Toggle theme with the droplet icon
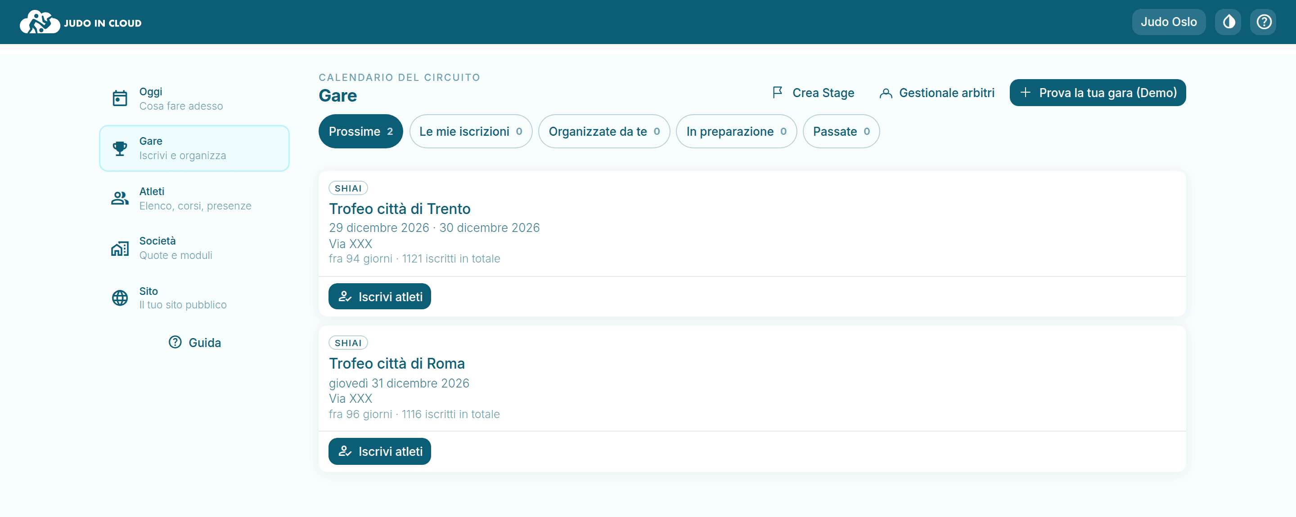Viewport: 1296px width, 517px height. click(1228, 22)
